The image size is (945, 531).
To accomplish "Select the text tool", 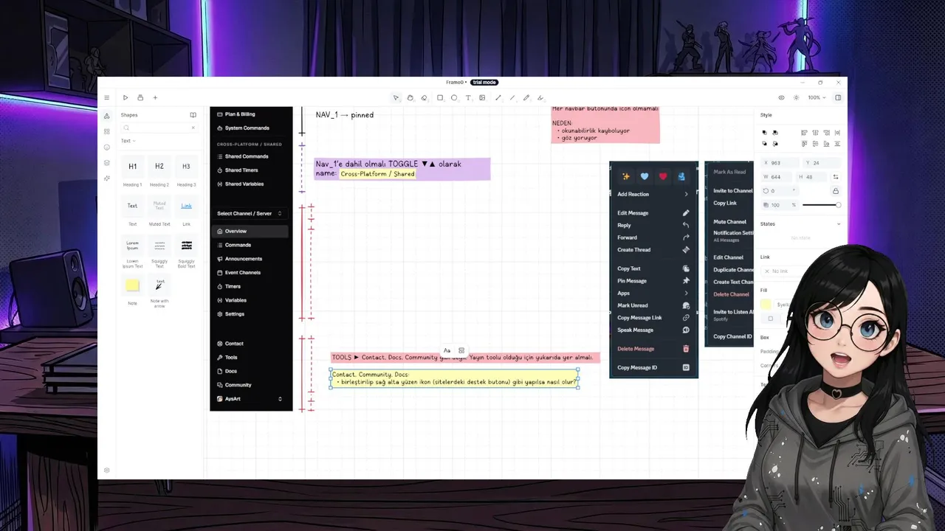I will tap(468, 97).
